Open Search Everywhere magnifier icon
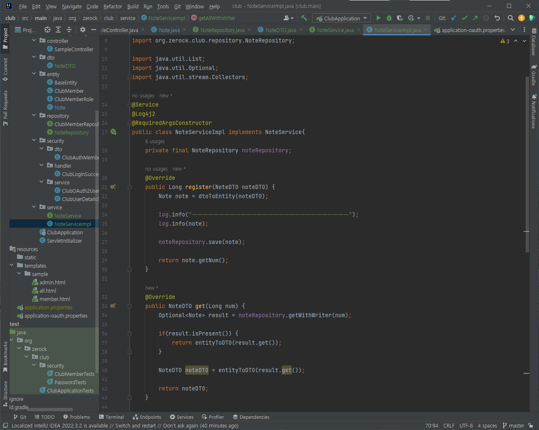 pos(511,18)
